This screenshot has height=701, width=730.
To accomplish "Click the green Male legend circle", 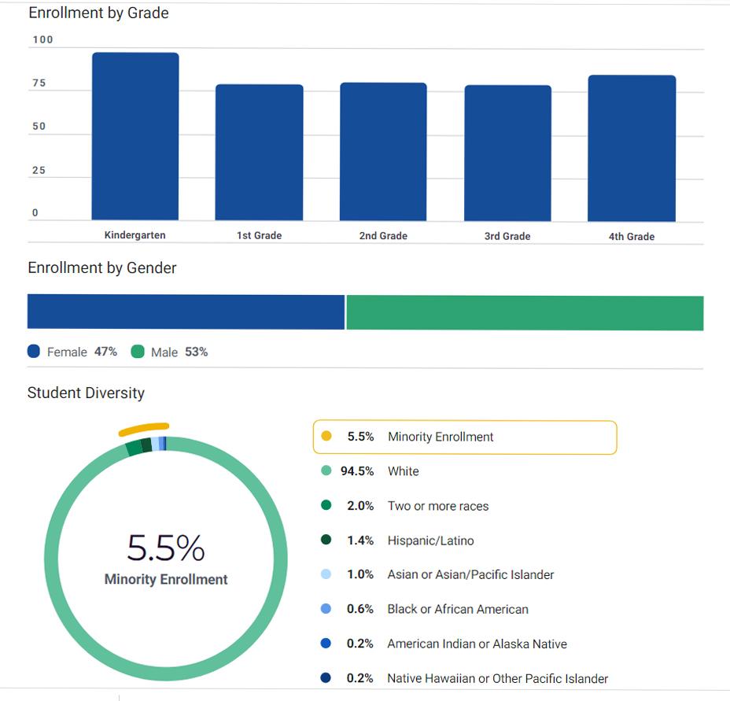I will (138, 352).
